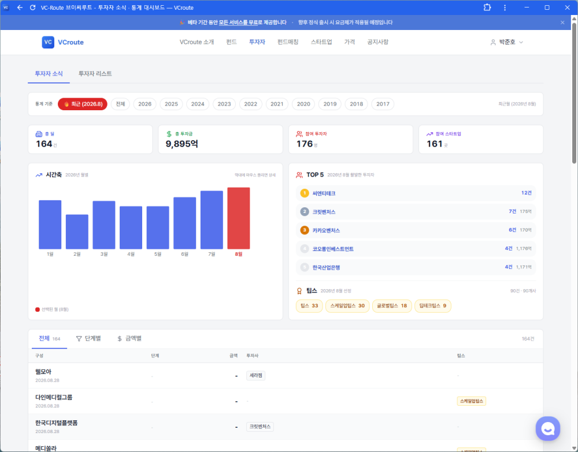578x452 pixels.
Task: Click the red 8월 bar in chart
Action: coord(239,218)
